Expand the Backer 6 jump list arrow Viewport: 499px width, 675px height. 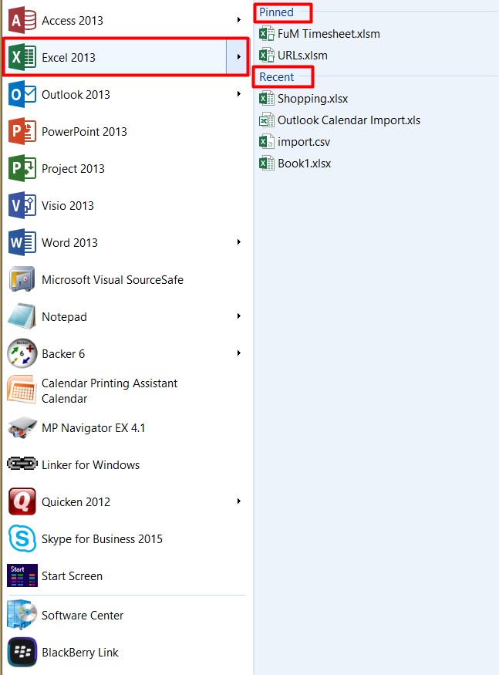tap(238, 353)
